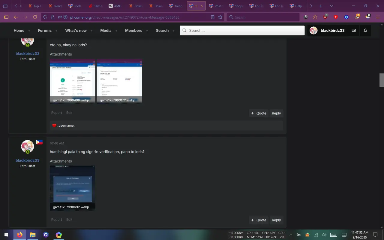
Task: Switch to the 'Post' tab
Action: [215, 6]
